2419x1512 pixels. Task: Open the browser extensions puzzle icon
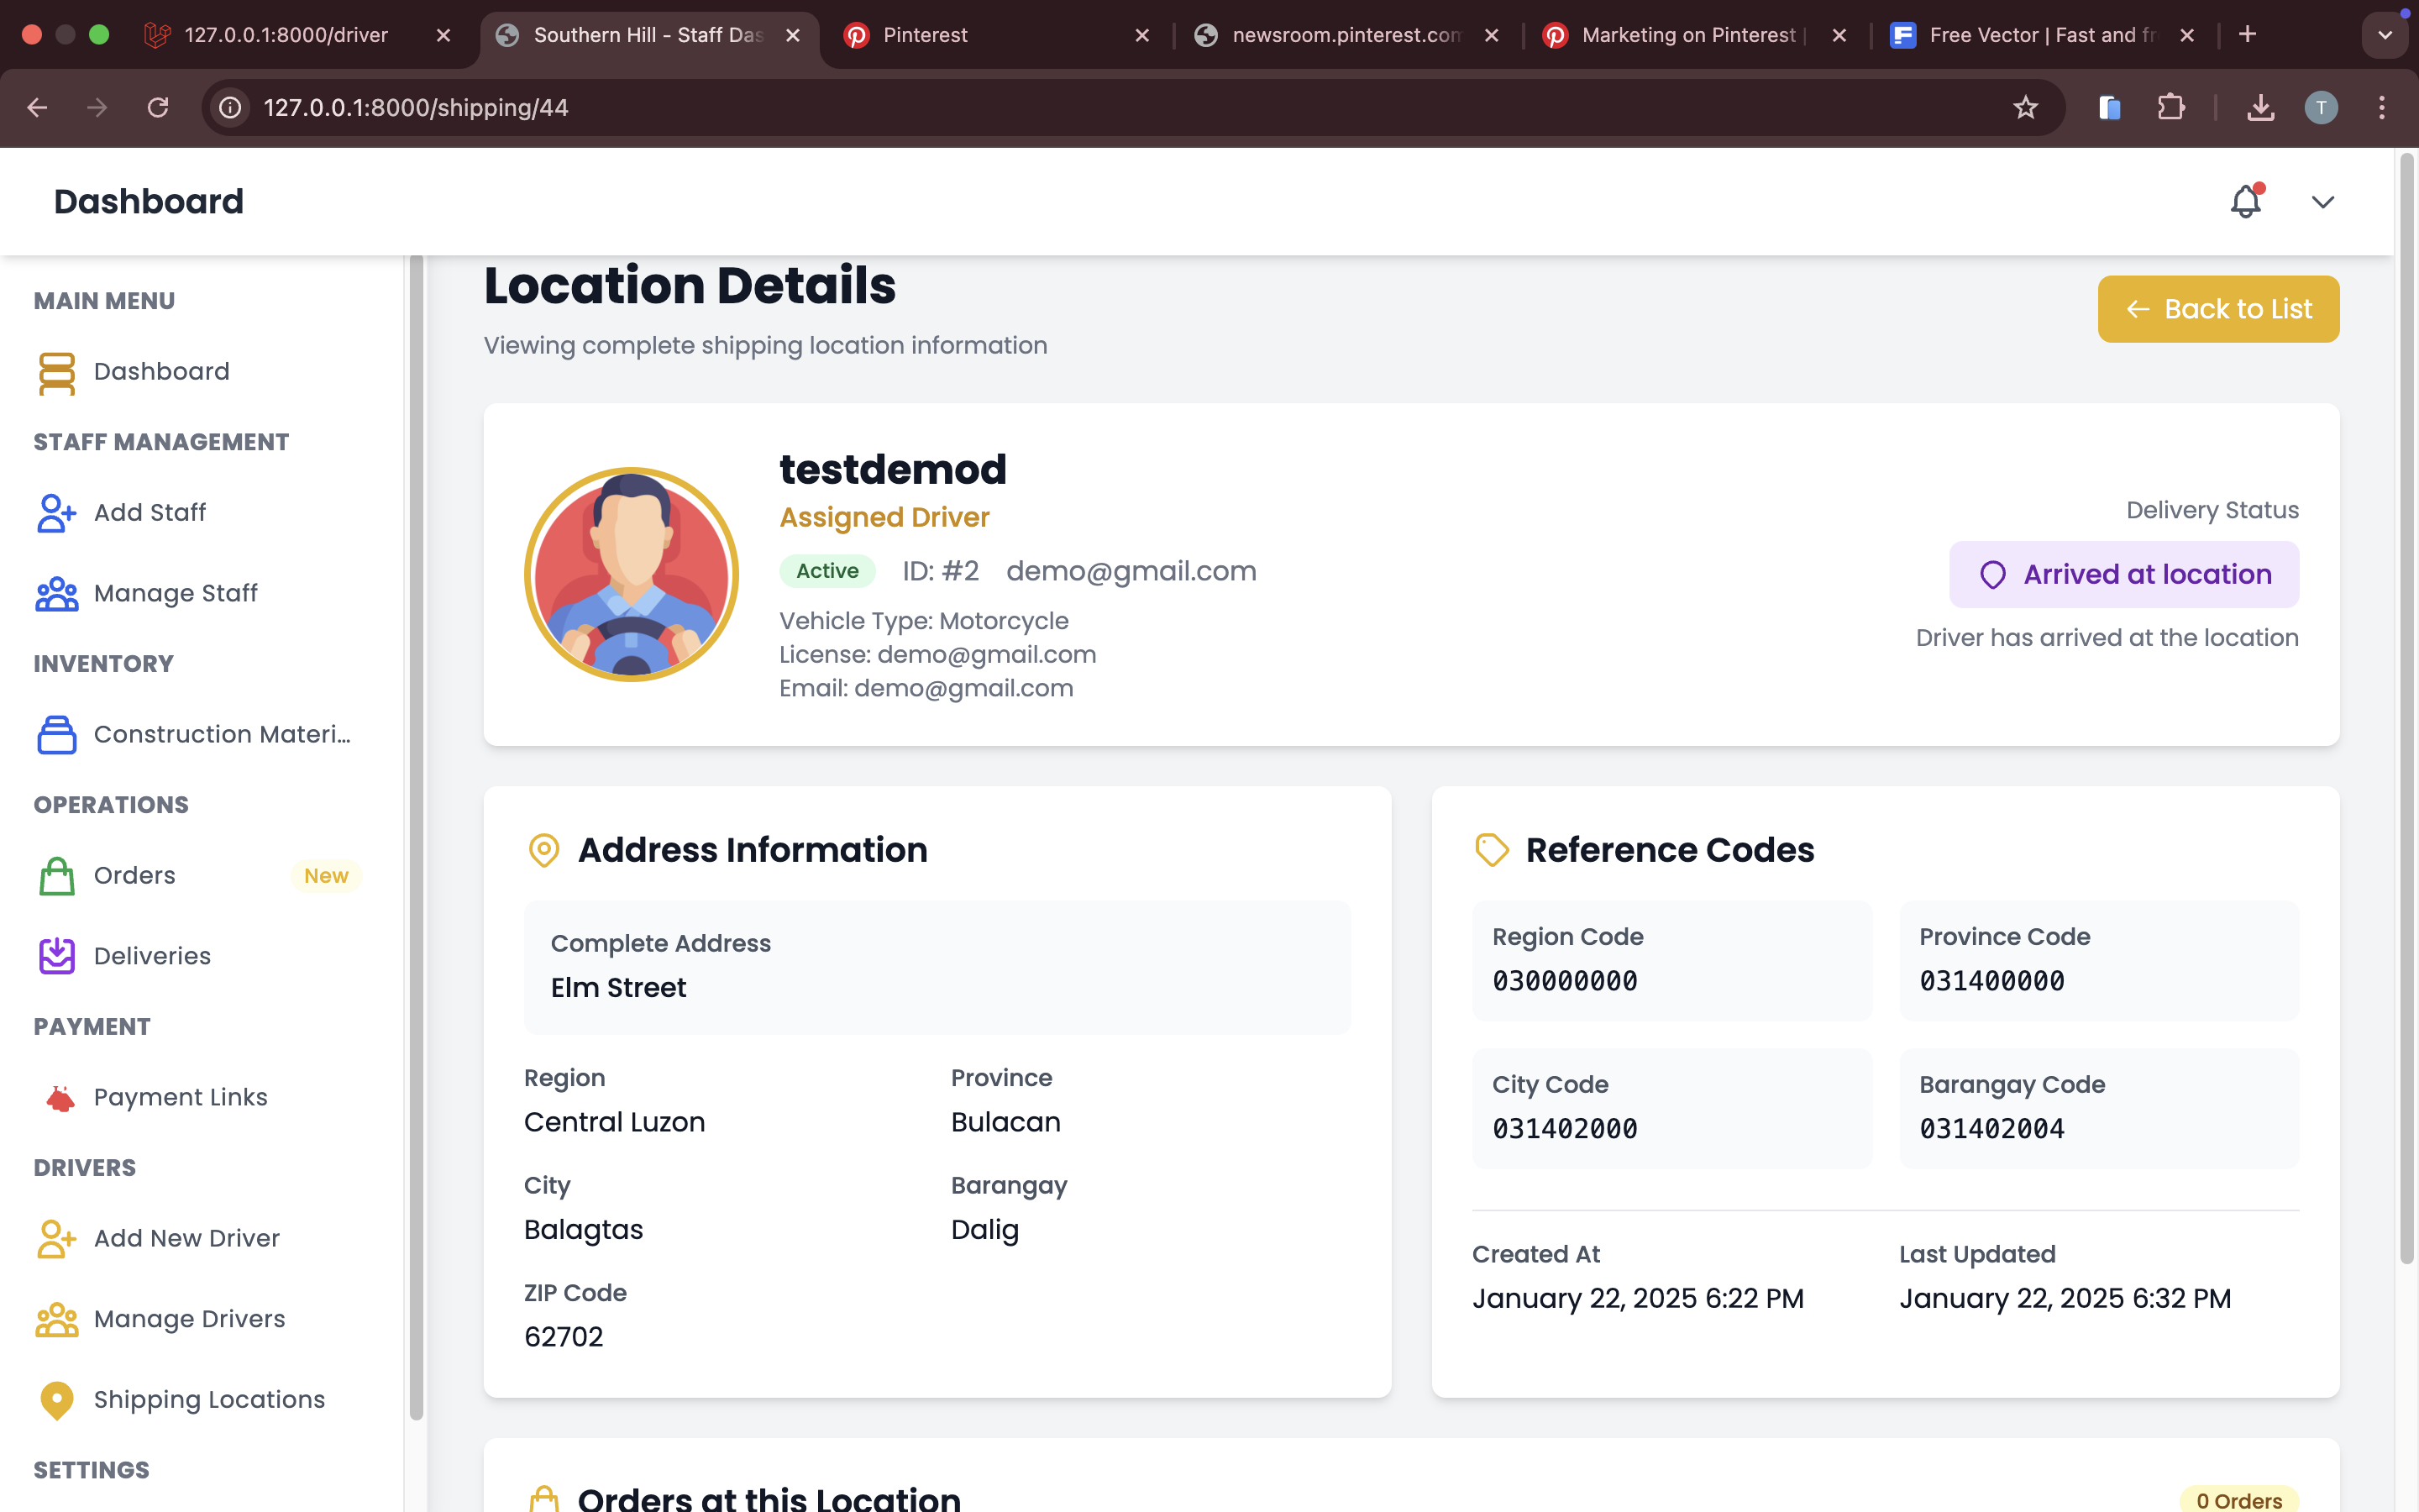(x=2170, y=107)
